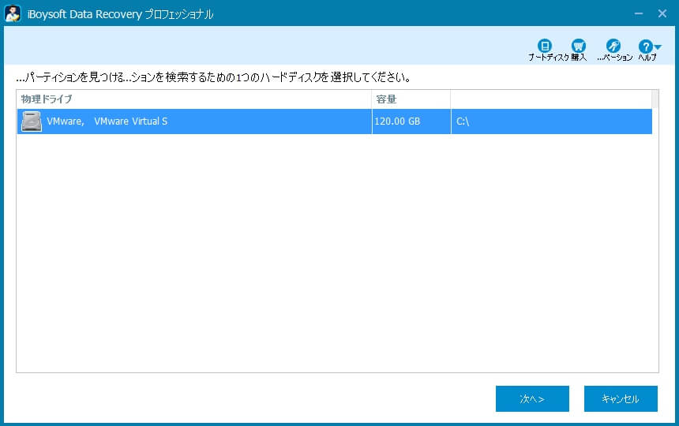This screenshot has width=679, height=426.
Task: Minimize the iBoysoft window
Action: (x=639, y=13)
